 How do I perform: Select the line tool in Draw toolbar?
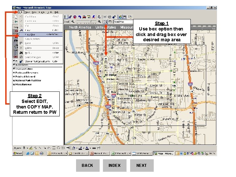tap(40, 148)
